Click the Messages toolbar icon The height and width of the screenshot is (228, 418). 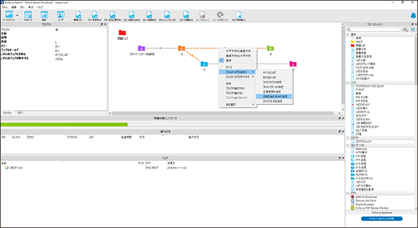pos(28,15)
